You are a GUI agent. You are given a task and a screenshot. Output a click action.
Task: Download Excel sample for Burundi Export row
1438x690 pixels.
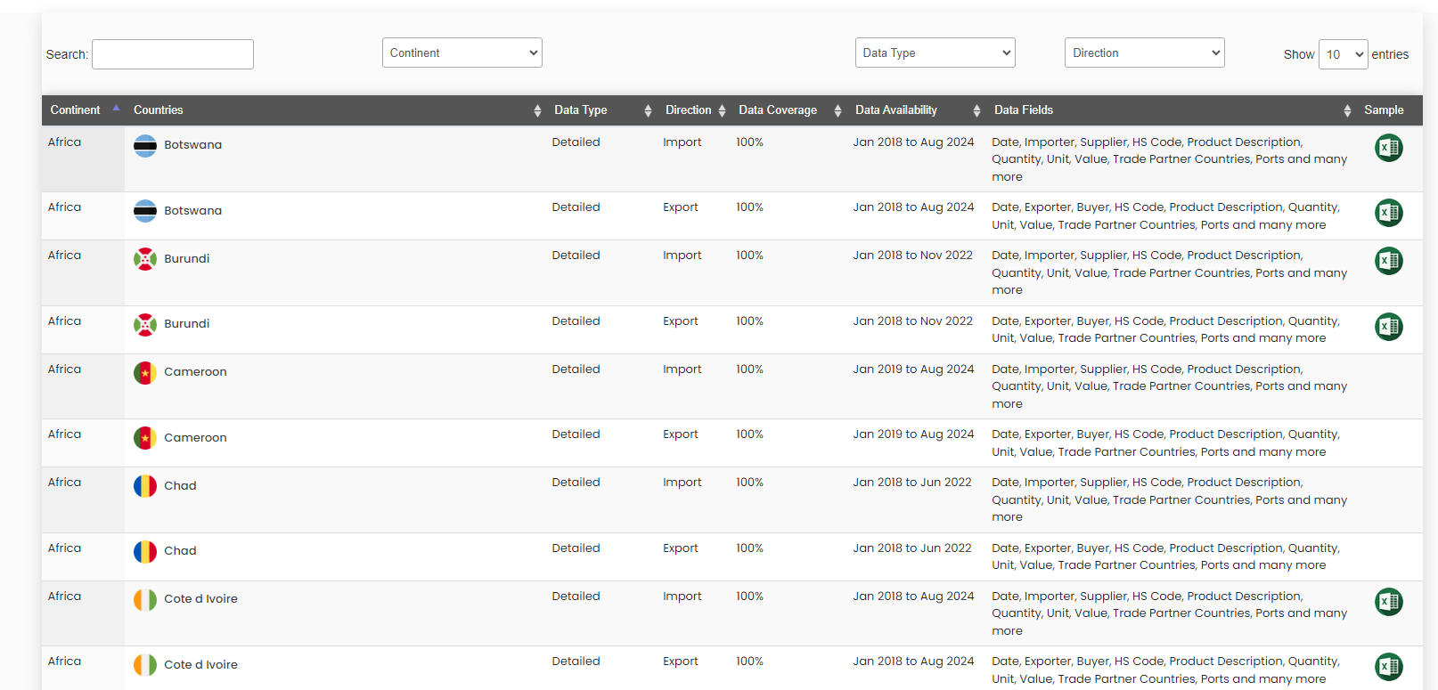1388,327
